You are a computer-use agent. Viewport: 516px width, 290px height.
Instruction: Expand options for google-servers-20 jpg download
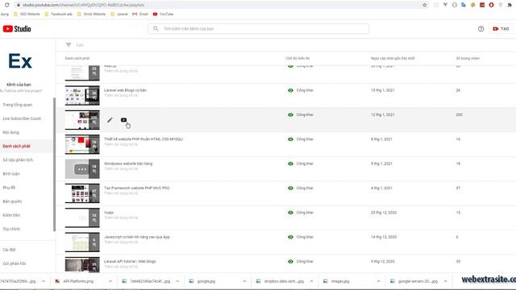[x=446, y=281]
